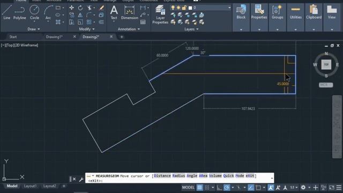Toggle polar tracking
Screen dimensions: 343x193
pos(227,188)
